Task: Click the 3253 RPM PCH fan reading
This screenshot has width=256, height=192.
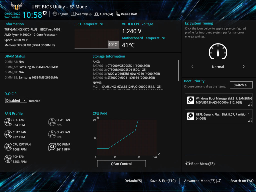Action: click(x=19, y=162)
